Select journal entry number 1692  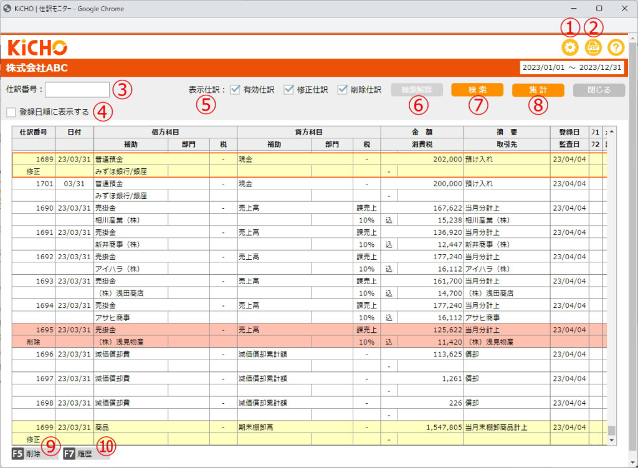click(44, 257)
